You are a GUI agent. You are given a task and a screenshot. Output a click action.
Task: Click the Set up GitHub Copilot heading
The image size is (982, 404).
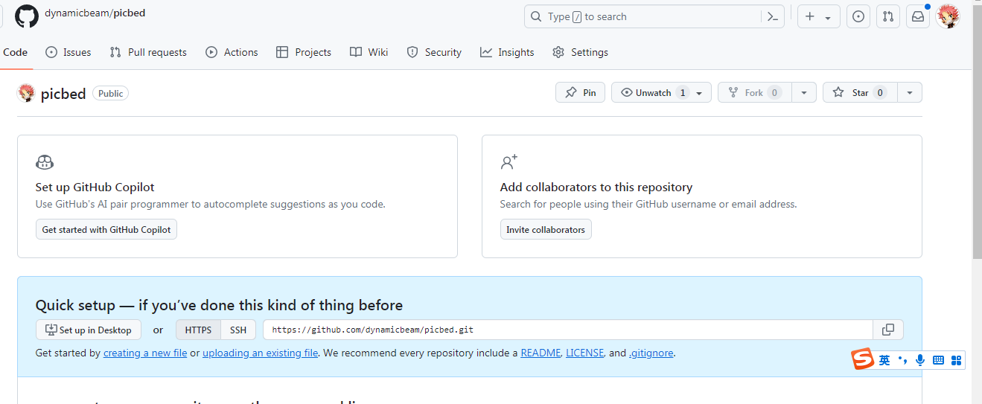point(95,187)
